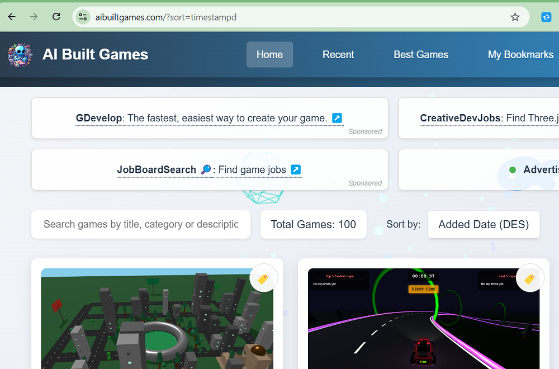Open the GDevelop sponsored link
This screenshot has height=369, width=559.
pyautogui.click(x=209, y=118)
